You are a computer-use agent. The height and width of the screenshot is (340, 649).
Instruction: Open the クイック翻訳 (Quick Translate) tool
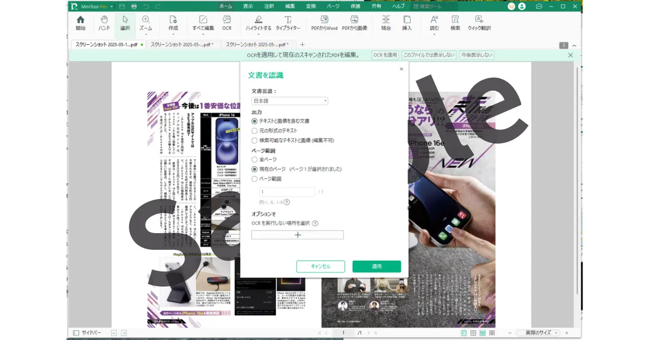pyautogui.click(x=479, y=23)
